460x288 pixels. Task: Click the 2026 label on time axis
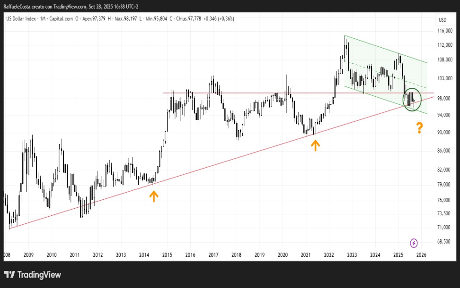(x=421, y=255)
